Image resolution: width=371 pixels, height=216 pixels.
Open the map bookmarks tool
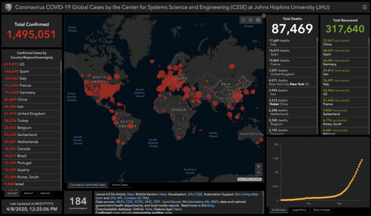(243, 20)
